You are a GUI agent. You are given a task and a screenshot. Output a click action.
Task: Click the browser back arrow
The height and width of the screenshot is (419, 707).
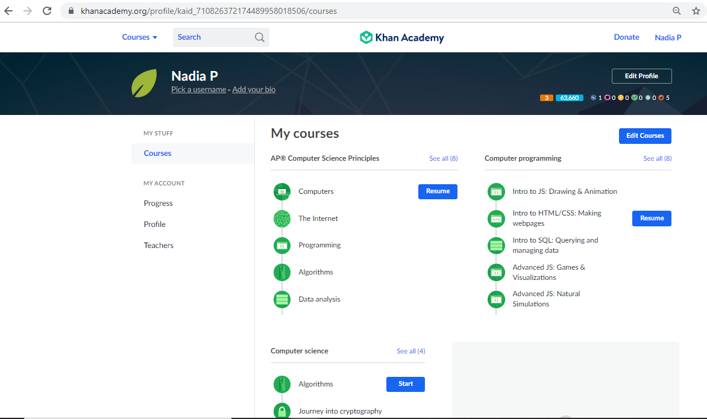tap(8, 11)
